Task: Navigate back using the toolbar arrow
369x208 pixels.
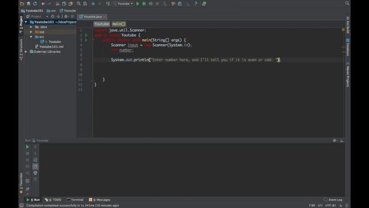Action: coord(93,3)
